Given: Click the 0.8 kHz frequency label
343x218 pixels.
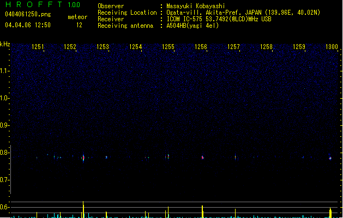Looking at the screenshot, I should 5,153.
